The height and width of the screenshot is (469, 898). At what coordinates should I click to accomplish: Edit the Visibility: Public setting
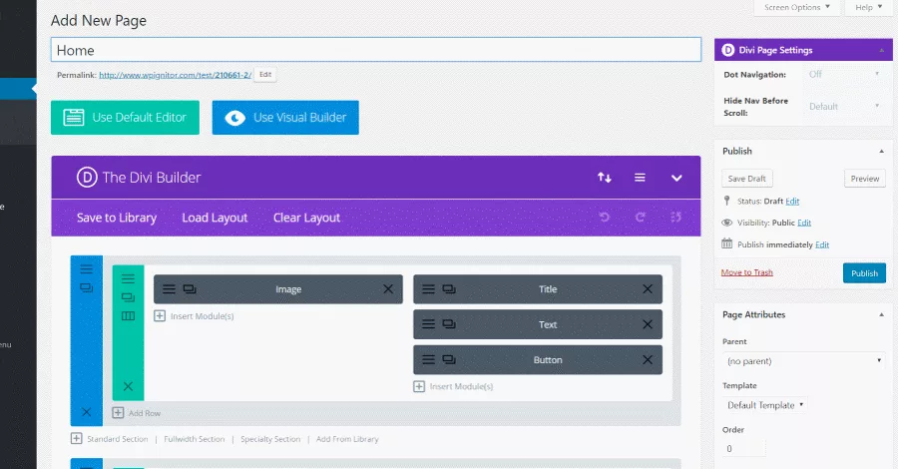804,223
